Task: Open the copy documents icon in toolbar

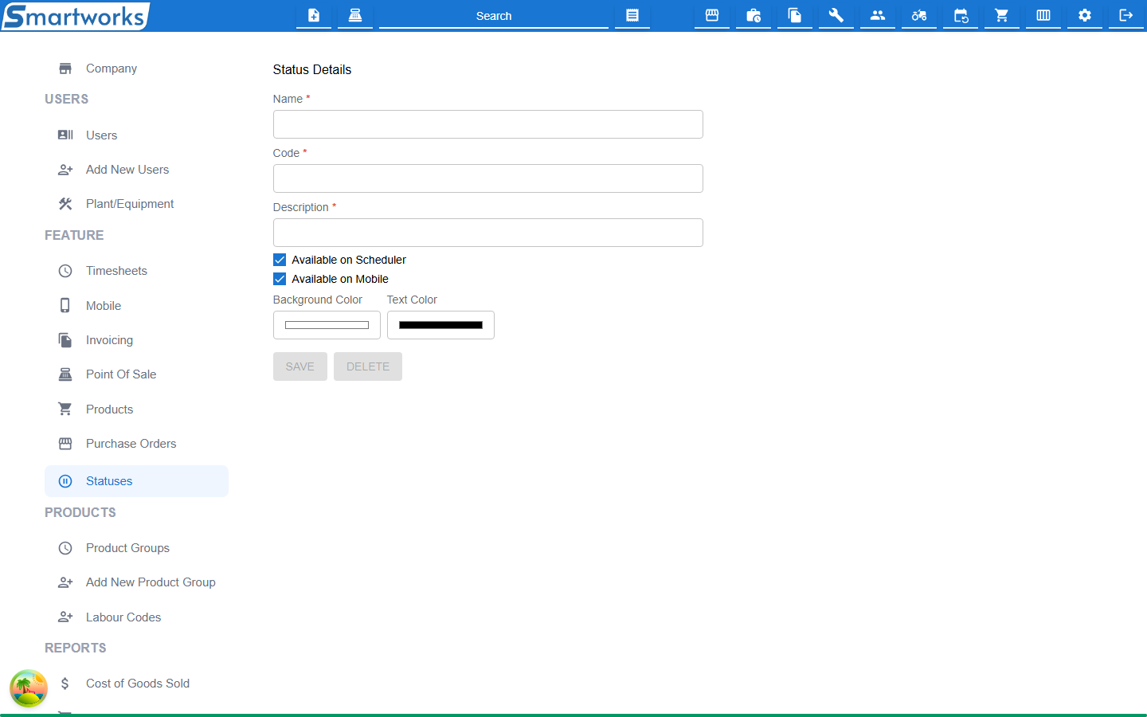Action: click(x=795, y=15)
